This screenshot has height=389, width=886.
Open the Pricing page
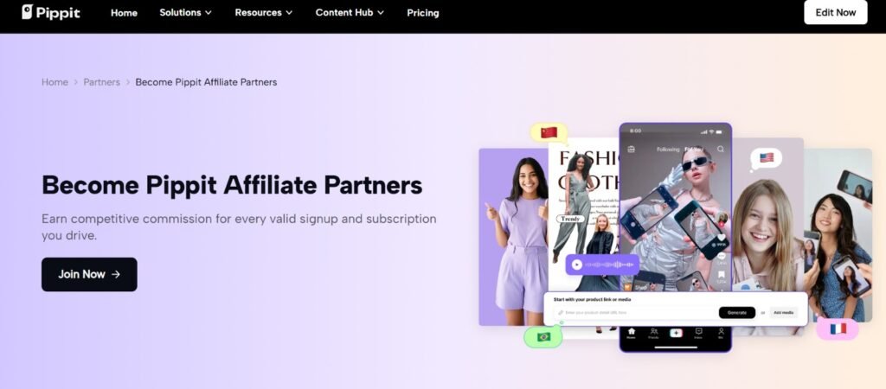pos(422,12)
